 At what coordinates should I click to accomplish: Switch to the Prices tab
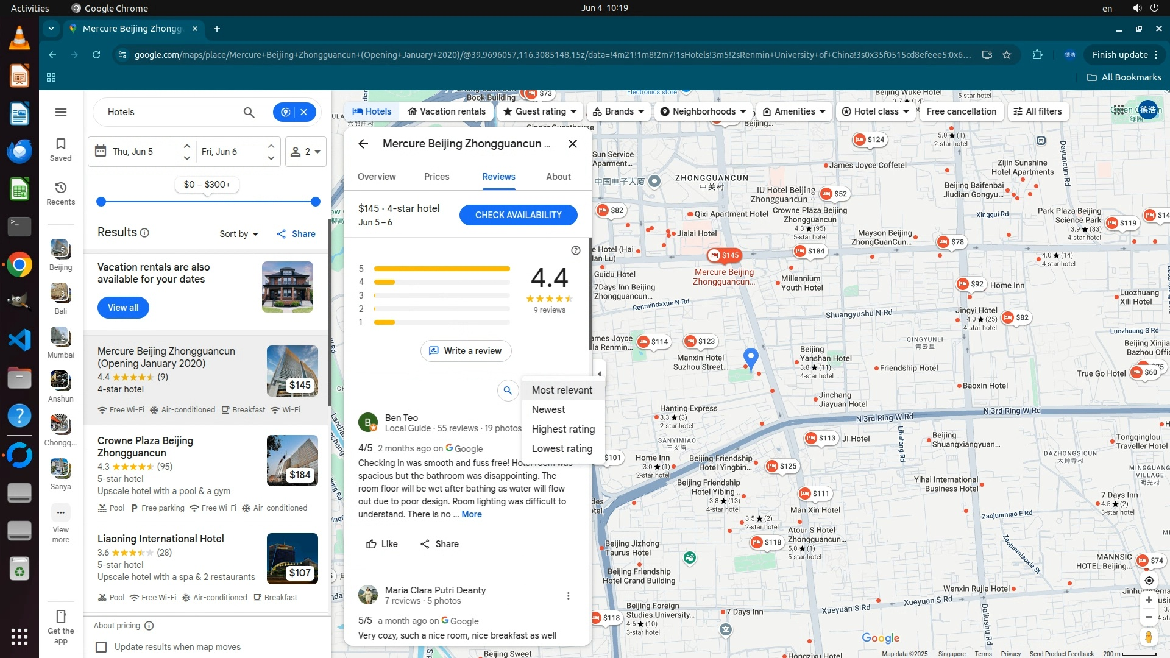click(x=436, y=177)
